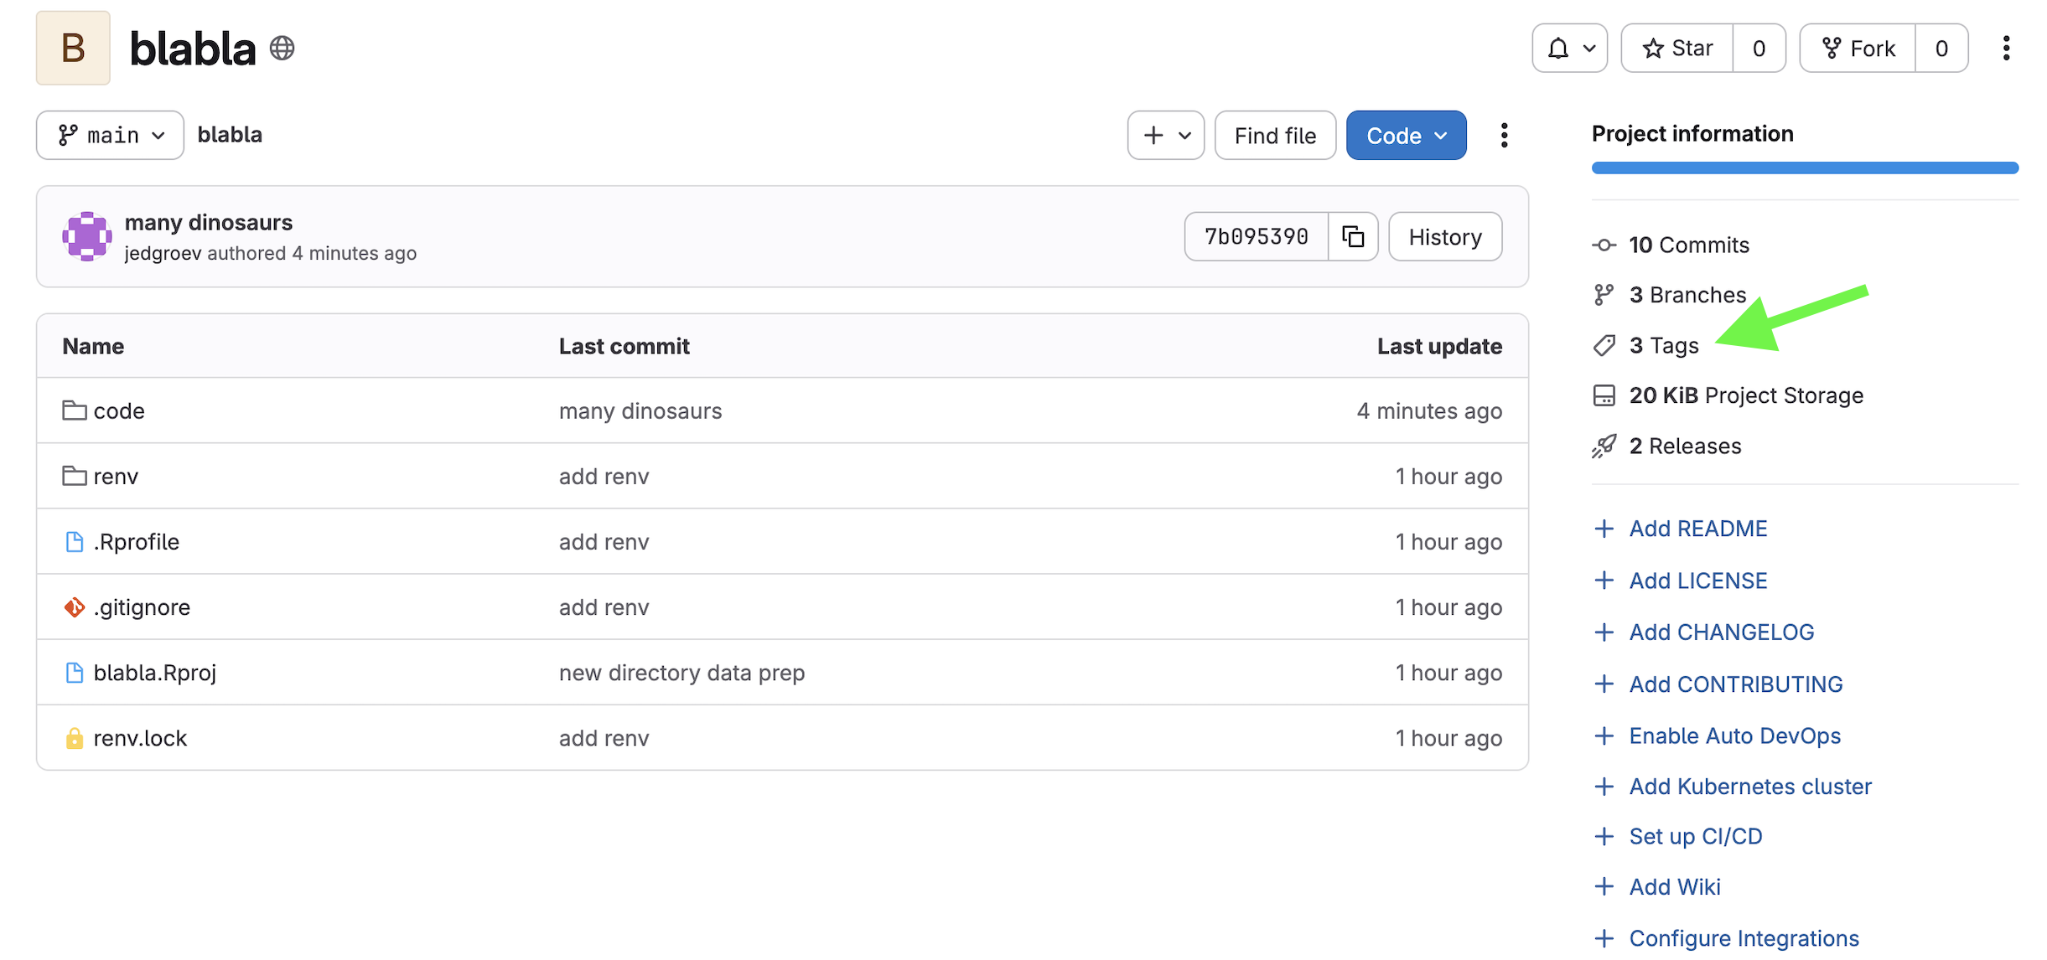Open the project header kebab menu
2047x960 pixels.
click(x=2005, y=49)
